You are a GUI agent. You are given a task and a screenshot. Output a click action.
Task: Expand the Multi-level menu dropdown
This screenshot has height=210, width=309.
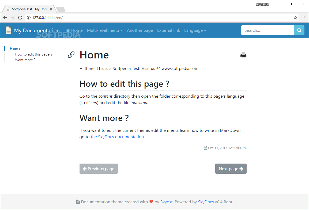[105, 30]
